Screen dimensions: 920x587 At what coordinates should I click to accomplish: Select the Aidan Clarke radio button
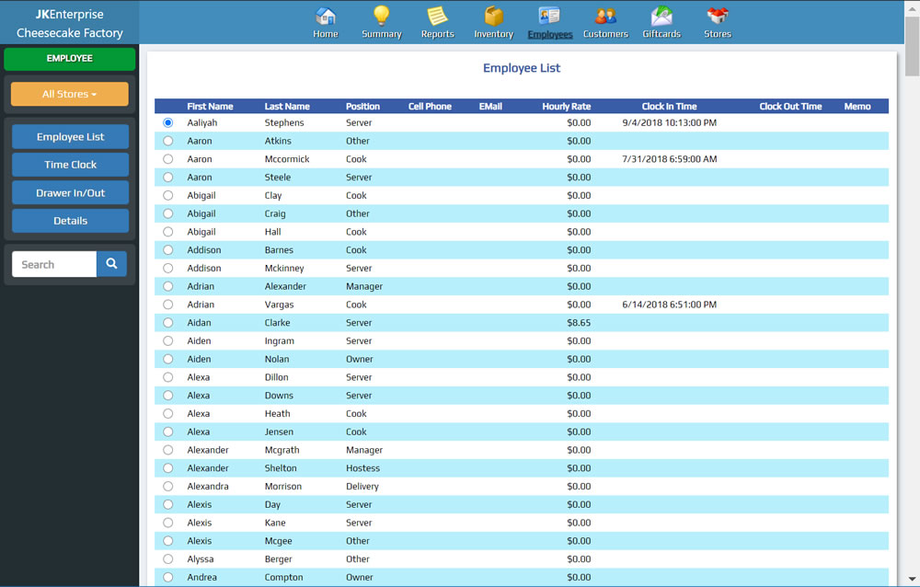pyautogui.click(x=167, y=323)
